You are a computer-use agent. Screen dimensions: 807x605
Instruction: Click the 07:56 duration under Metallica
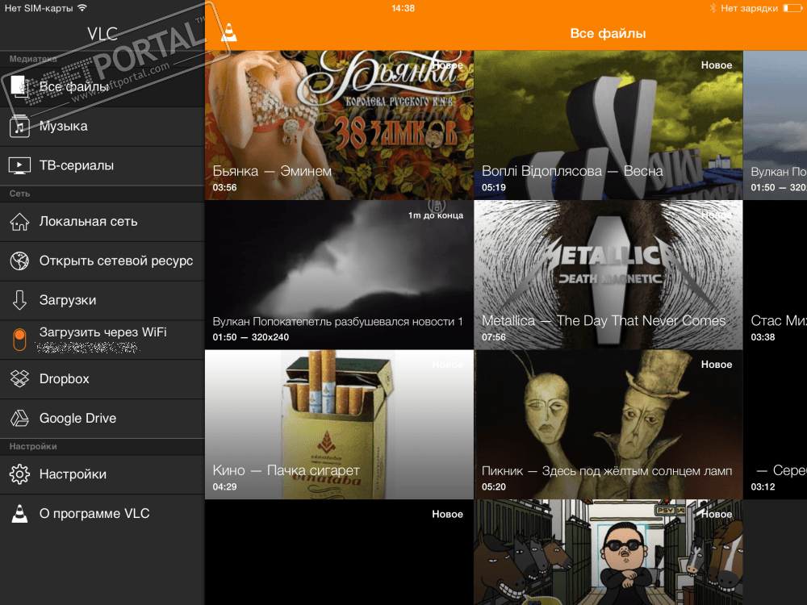click(494, 337)
